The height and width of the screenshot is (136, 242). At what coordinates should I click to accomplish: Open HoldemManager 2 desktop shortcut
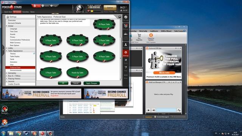(x=5, y=123)
